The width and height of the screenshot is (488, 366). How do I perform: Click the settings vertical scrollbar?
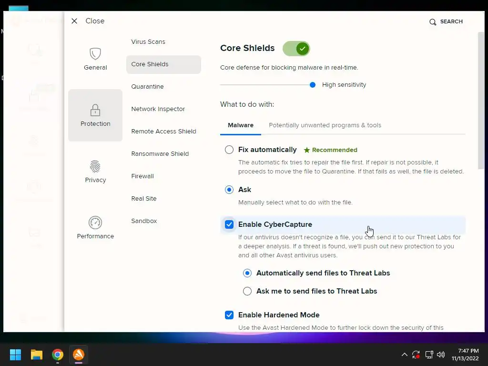(481, 101)
